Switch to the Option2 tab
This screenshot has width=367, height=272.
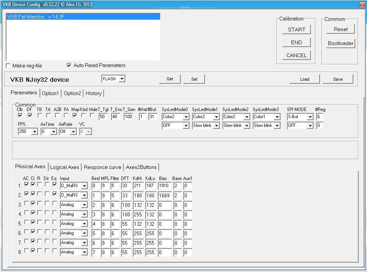click(72, 93)
